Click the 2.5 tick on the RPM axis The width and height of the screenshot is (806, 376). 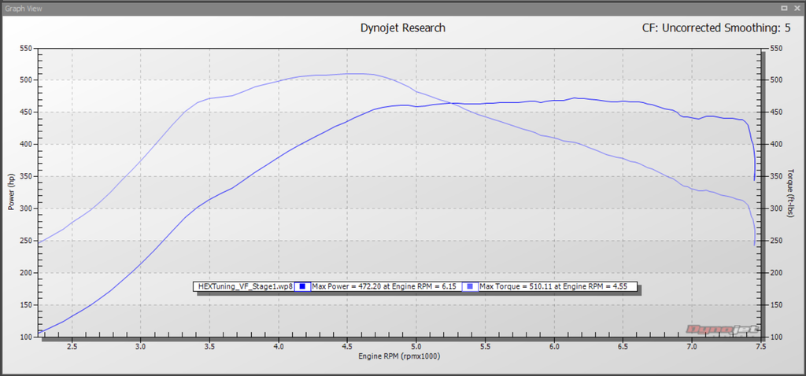pyautogui.click(x=72, y=346)
